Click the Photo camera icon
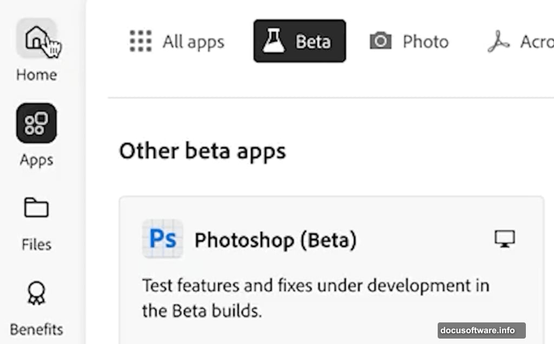554x344 pixels. click(x=380, y=41)
